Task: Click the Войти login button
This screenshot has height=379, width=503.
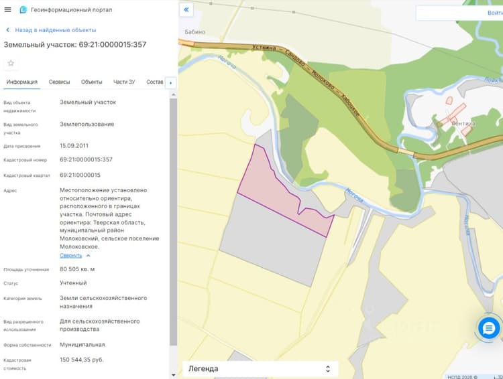Action: pos(495,13)
